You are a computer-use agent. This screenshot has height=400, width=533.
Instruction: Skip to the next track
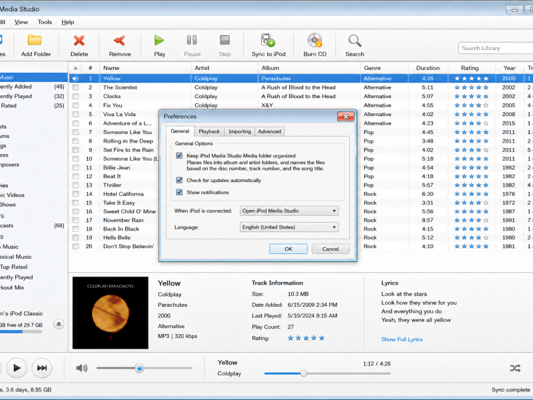[42, 368]
